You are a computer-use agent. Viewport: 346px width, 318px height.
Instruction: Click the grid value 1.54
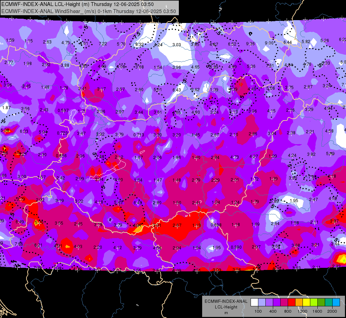tap(158, 67)
